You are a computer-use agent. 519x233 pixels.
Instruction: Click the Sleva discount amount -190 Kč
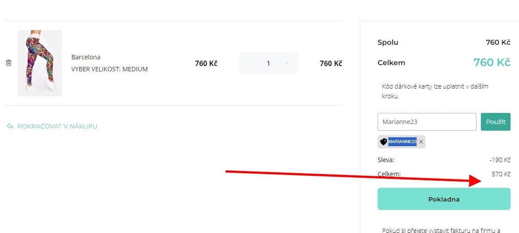(501, 160)
